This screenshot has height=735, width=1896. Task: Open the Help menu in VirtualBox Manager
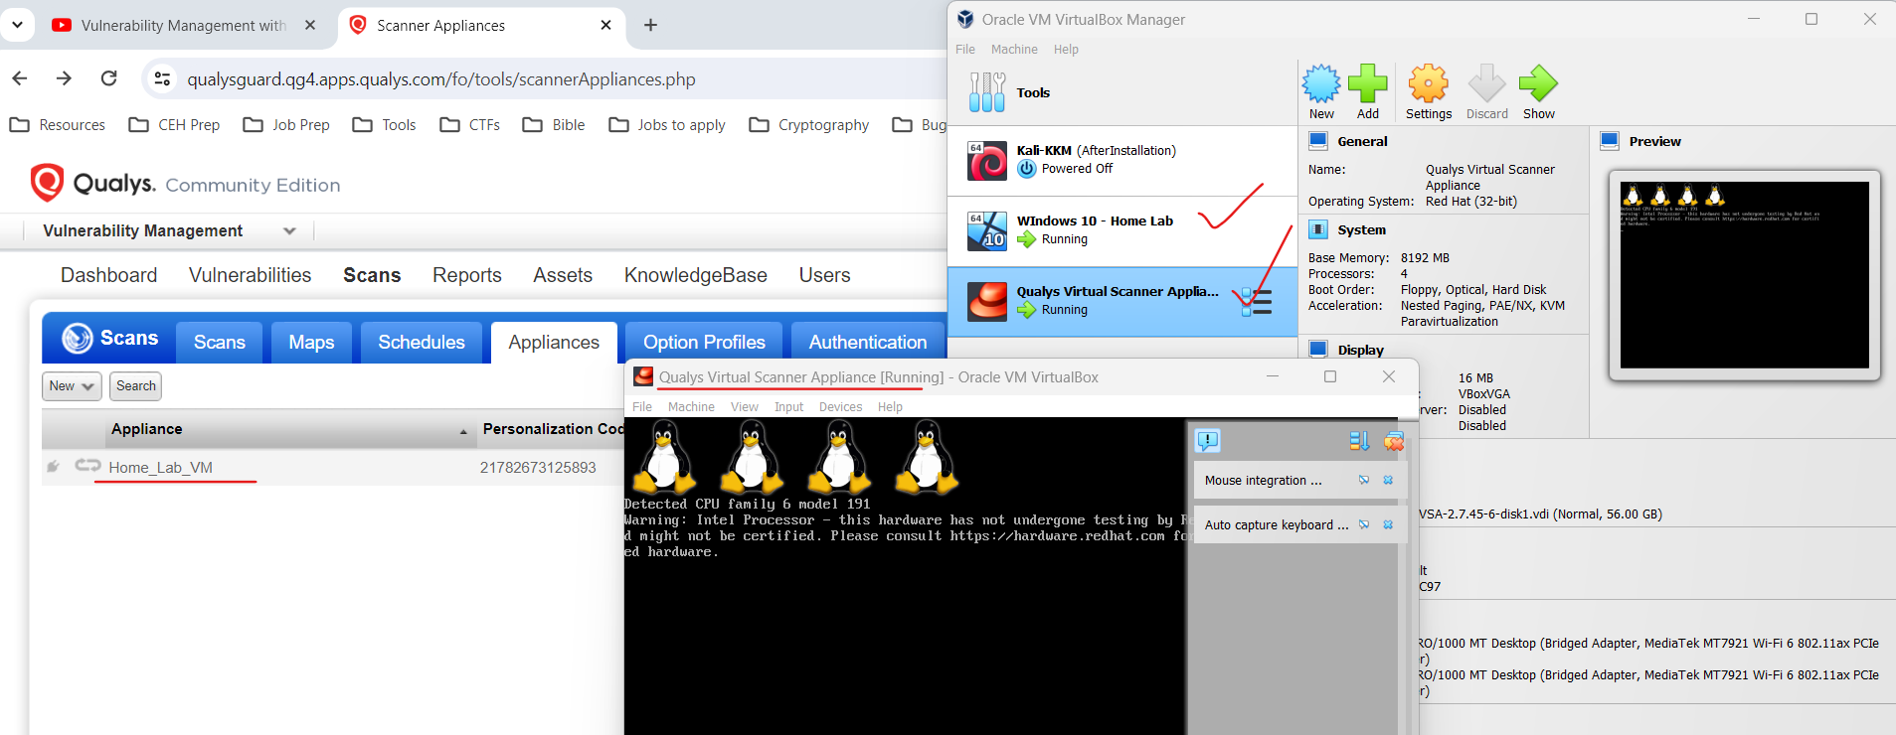1066,50
